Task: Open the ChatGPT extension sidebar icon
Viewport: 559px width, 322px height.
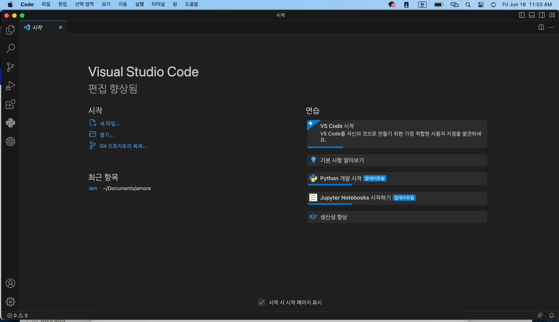Action: coord(10,141)
